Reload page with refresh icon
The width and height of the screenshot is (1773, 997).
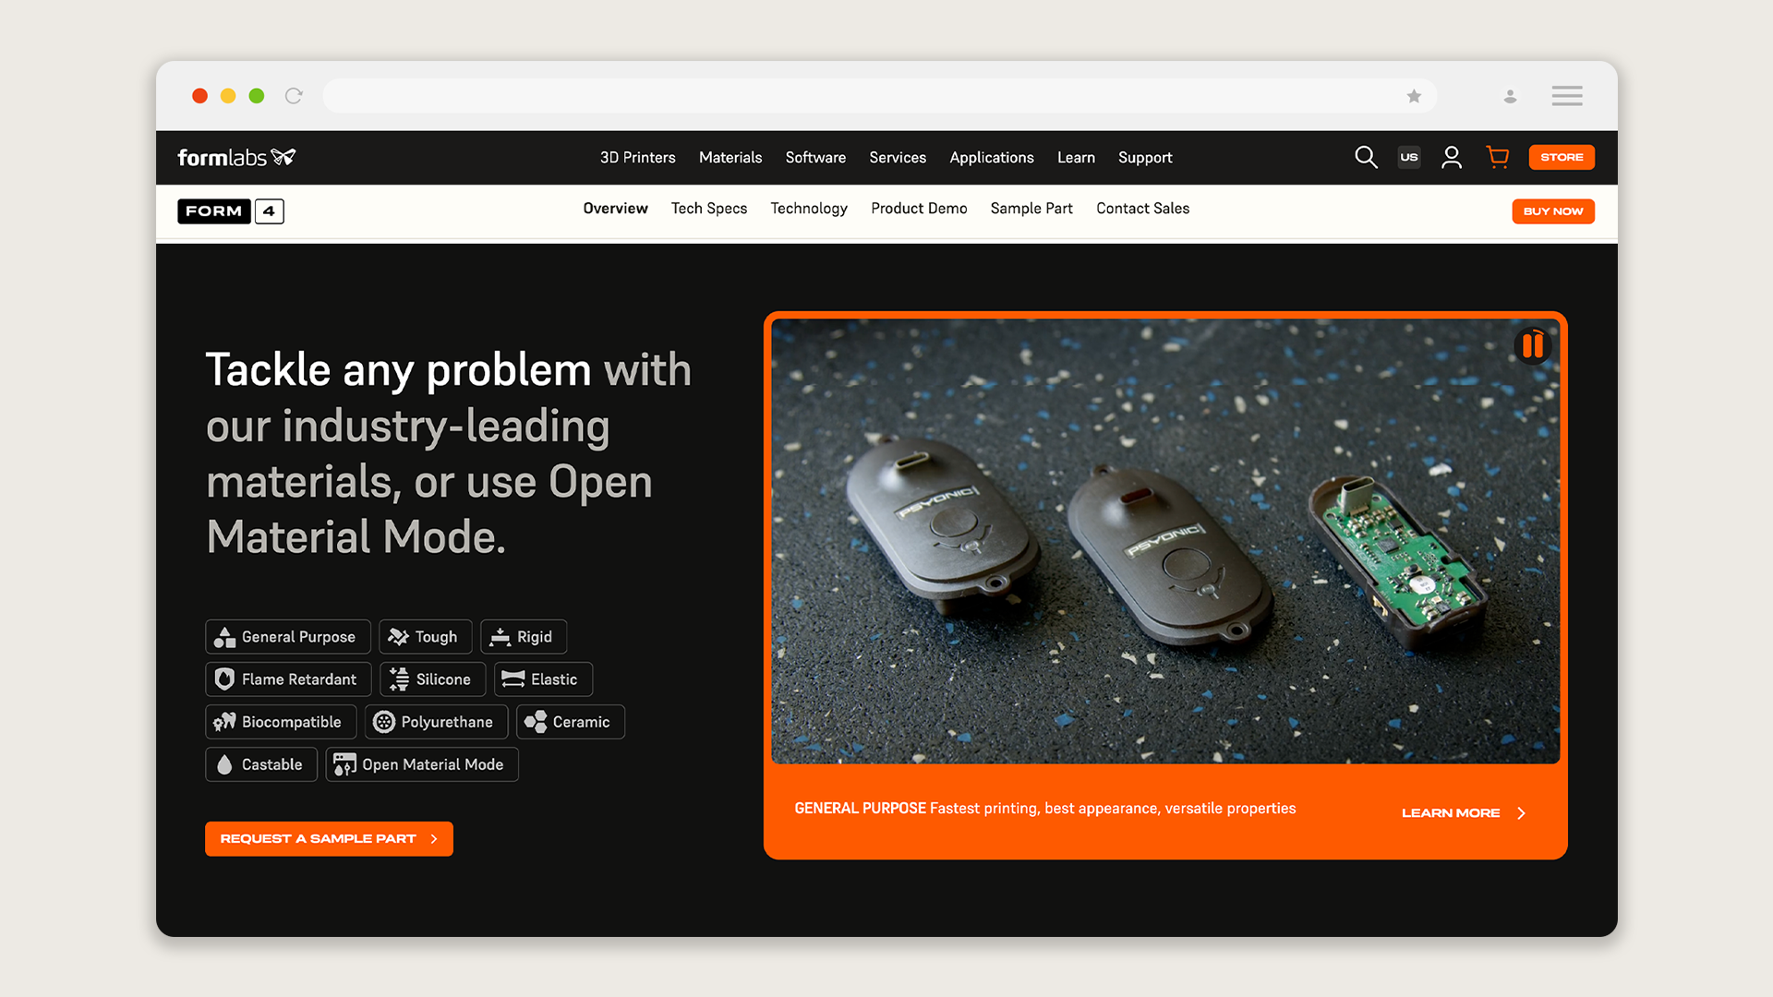tap(294, 96)
